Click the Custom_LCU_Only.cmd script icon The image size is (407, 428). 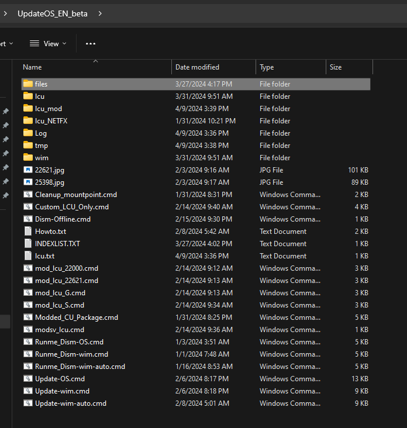click(28, 206)
